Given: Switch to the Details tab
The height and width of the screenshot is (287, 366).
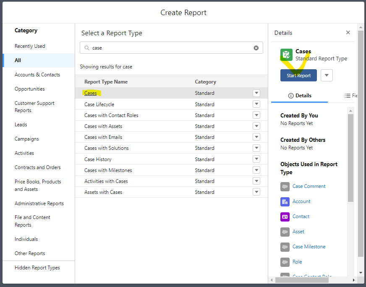Looking at the screenshot, I should (300, 96).
